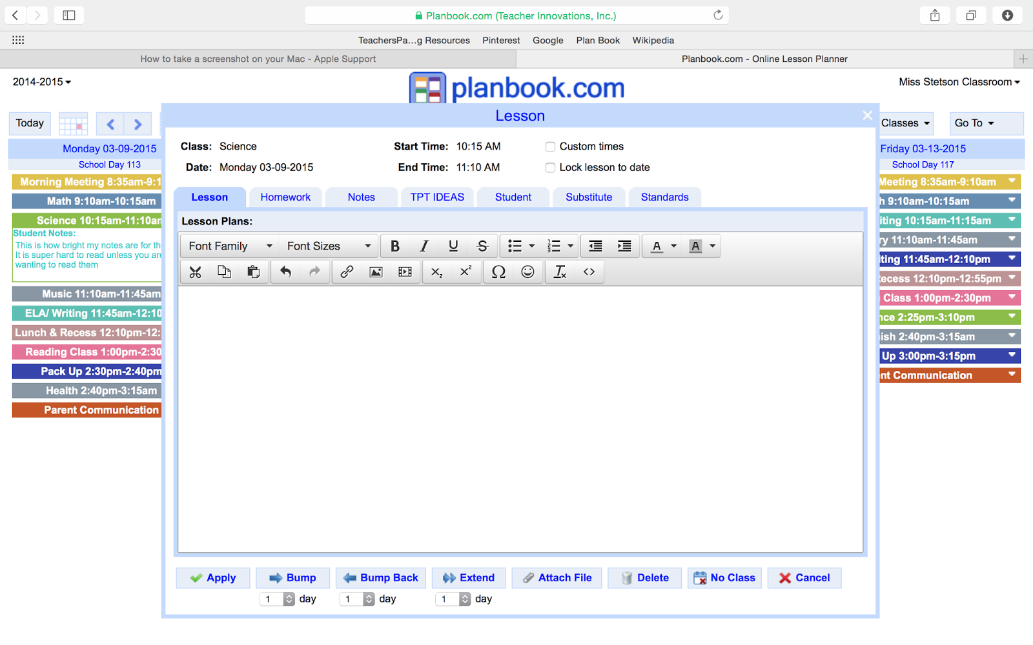This screenshot has height=645, width=1033.
Task: Open Miss Stetson Classroom menu
Action: [959, 82]
